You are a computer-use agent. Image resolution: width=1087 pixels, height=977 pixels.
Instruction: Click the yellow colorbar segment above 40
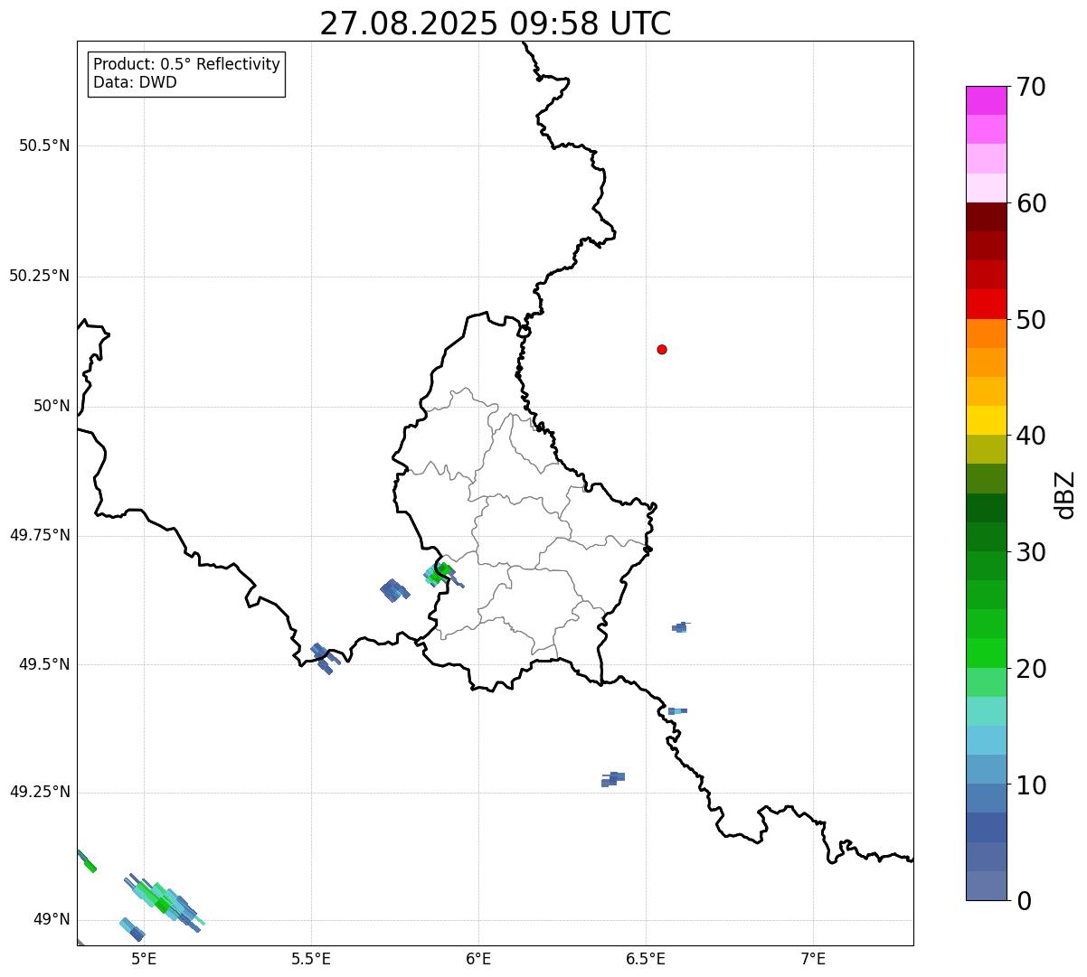tap(986, 420)
